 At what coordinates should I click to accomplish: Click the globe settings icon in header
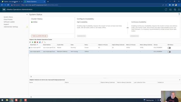[175, 10]
